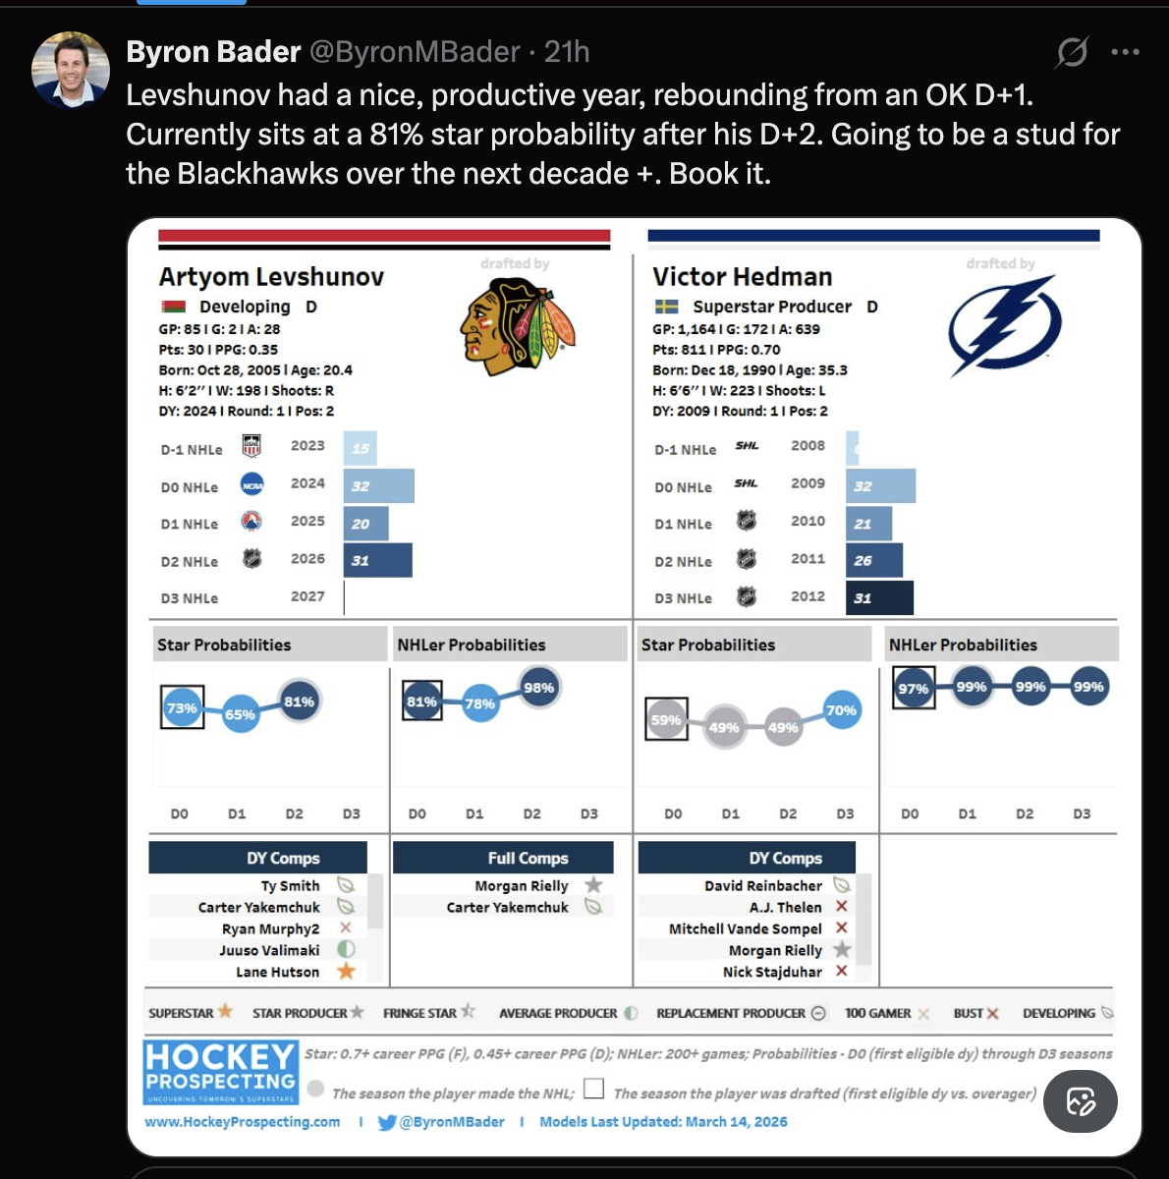This screenshot has width=1169, height=1179.
Task: Open the www.HockeyProspecting.com link
Action: pos(243,1122)
